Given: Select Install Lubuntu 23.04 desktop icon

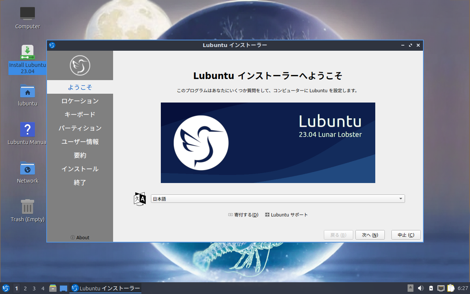Looking at the screenshot, I should click(x=28, y=59).
